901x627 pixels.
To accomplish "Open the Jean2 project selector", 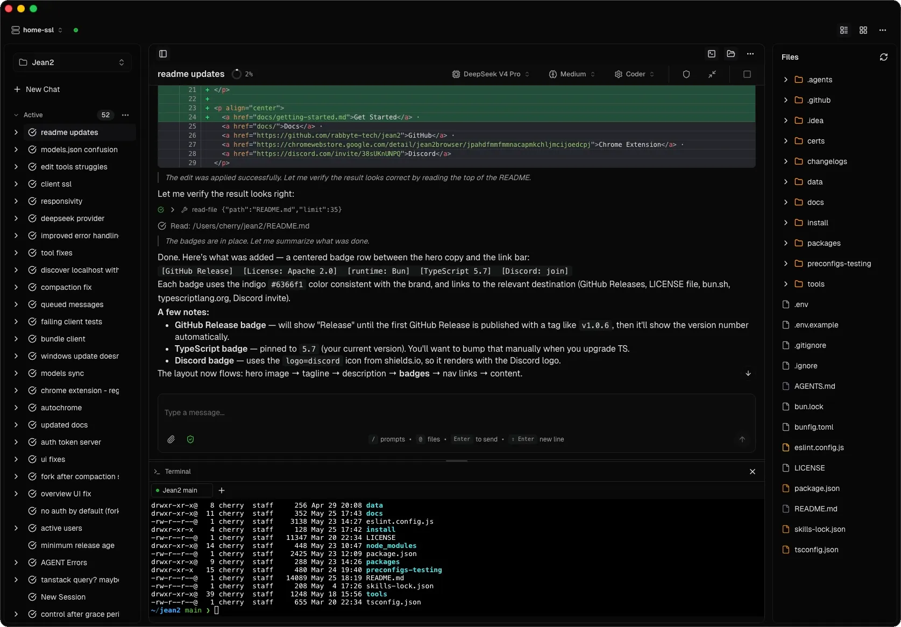I will (x=72, y=62).
